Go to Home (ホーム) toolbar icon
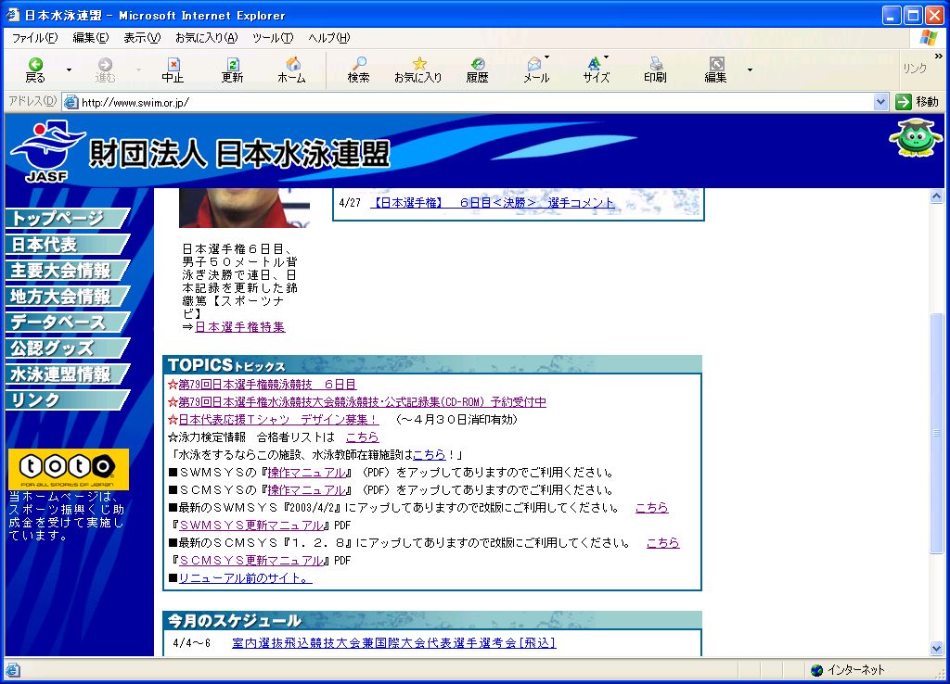The height and width of the screenshot is (684, 950). pos(292,70)
